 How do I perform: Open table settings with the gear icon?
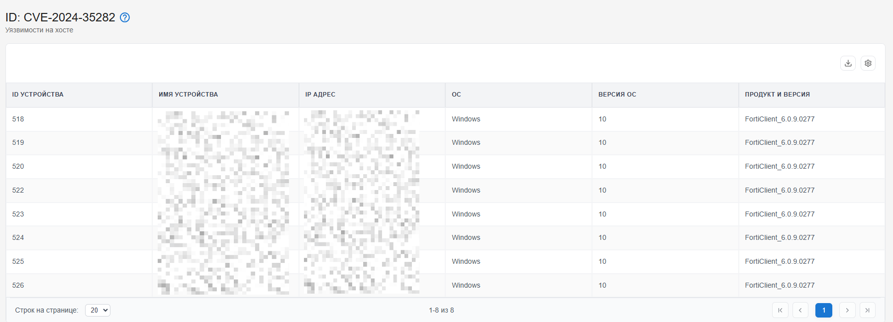pyautogui.click(x=868, y=63)
